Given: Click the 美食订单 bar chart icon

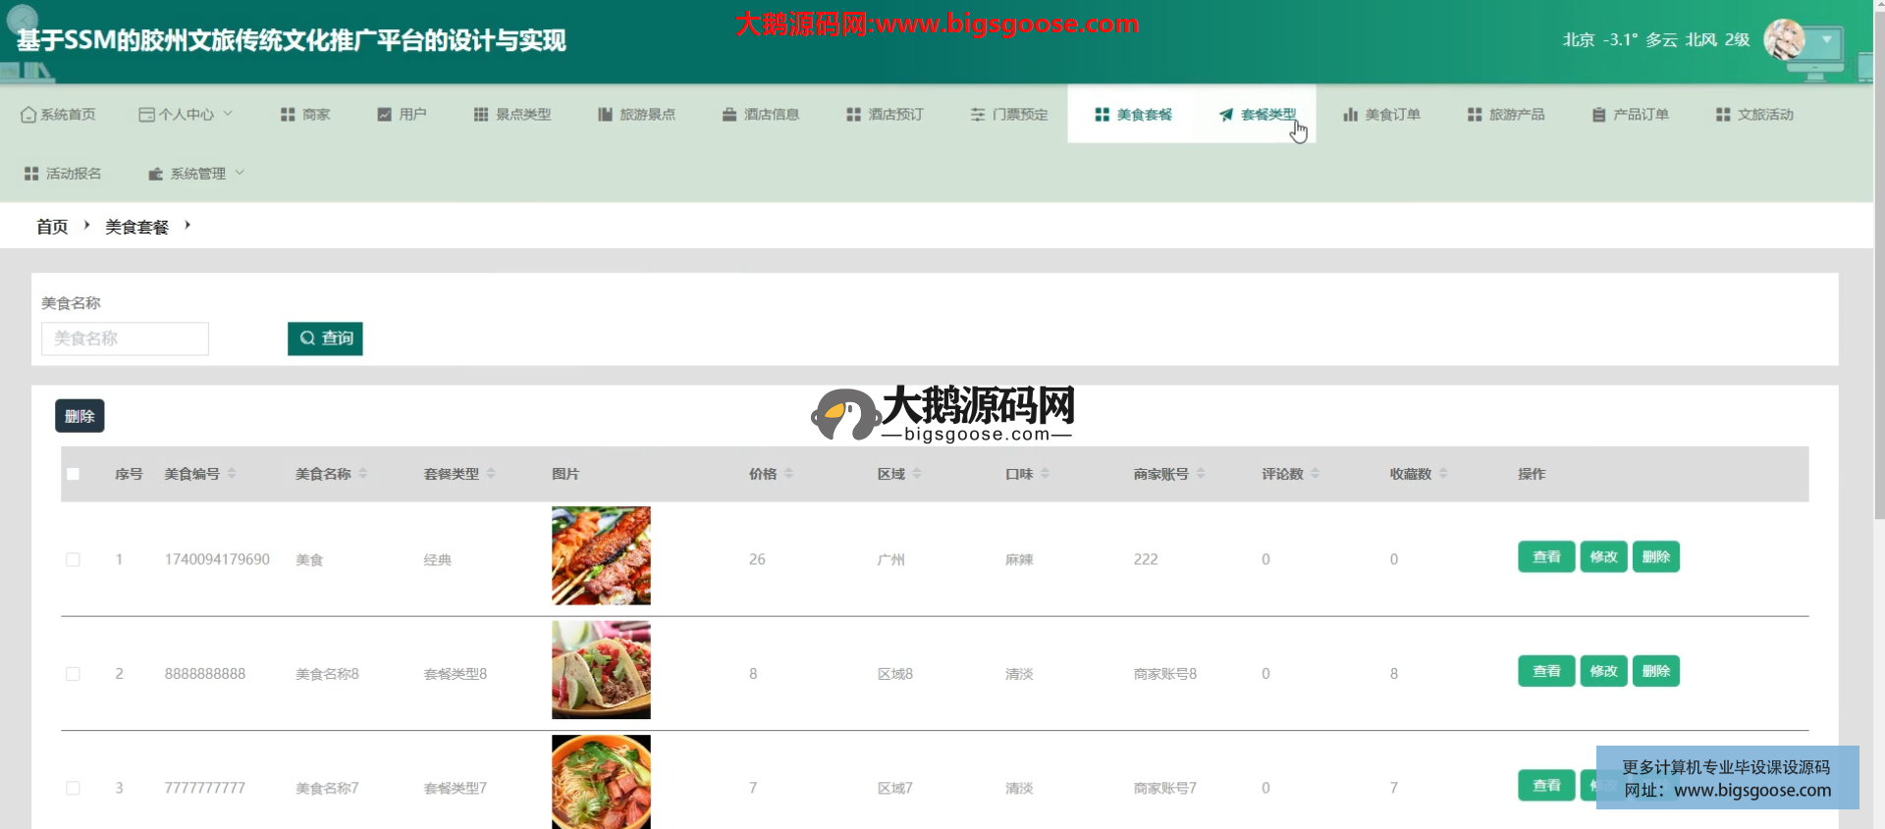Looking at the screenshot, I should pyautogui.click(x=1350, y=115).
